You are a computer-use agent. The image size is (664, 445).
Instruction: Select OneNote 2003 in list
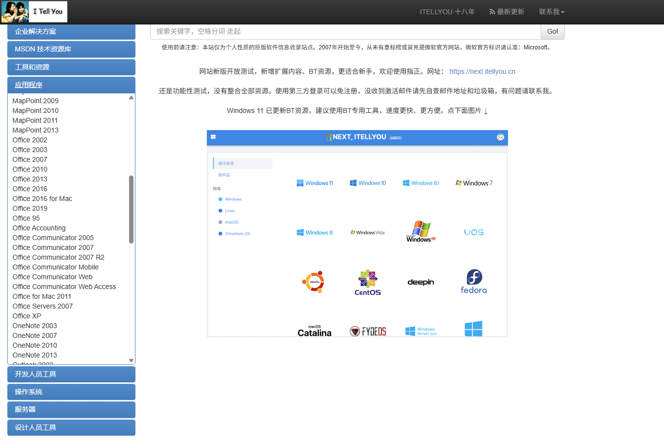pos(35,326)
